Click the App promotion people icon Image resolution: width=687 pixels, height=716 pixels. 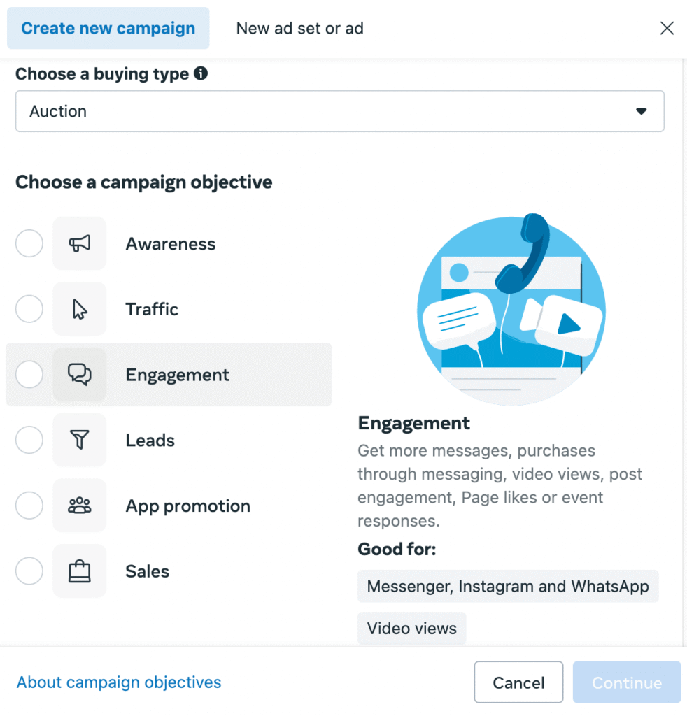[x=80, y=506]
